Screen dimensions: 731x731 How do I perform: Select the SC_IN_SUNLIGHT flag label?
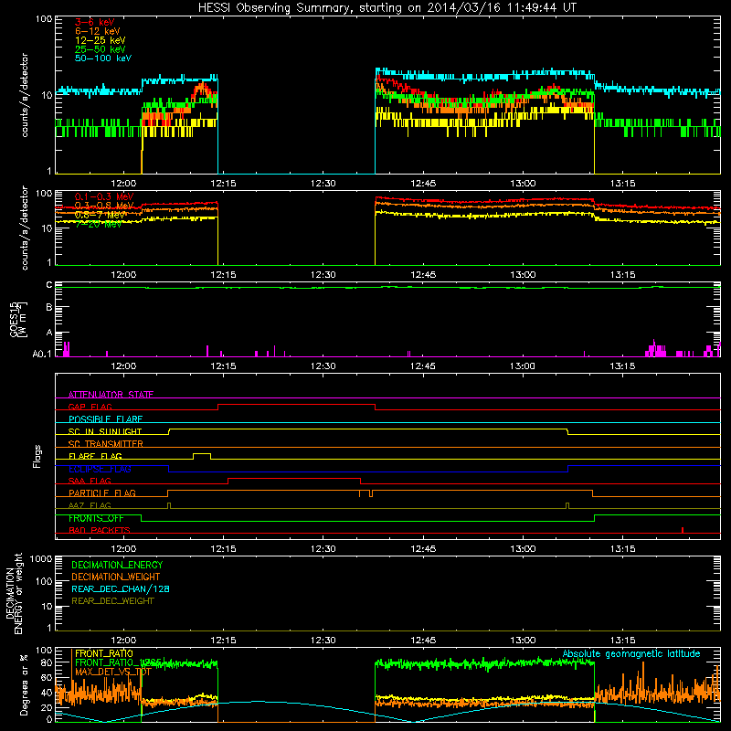point(105,431)
